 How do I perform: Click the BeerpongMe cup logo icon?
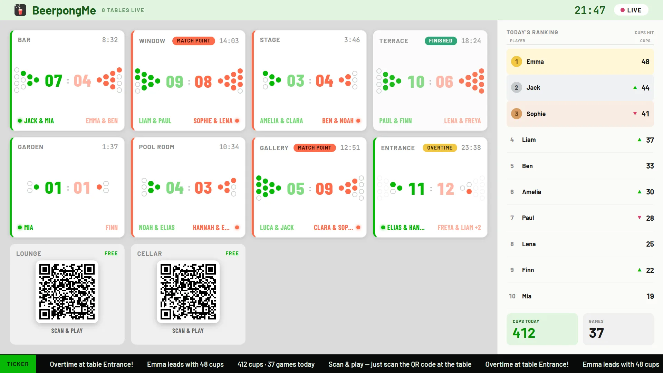tap(20, 10)
